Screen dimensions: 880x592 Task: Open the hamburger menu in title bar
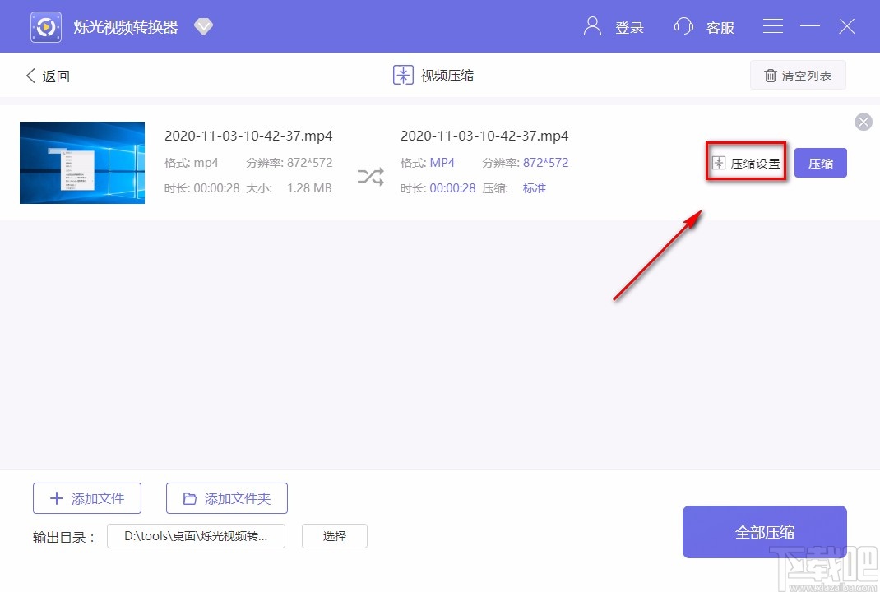tap(772, 25)
